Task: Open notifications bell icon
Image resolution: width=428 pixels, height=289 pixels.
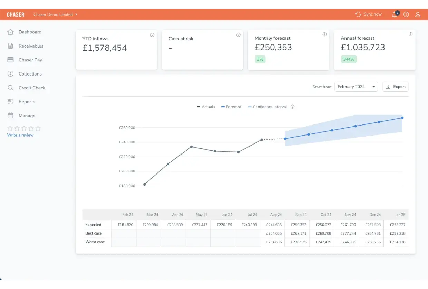Action: 395,14
